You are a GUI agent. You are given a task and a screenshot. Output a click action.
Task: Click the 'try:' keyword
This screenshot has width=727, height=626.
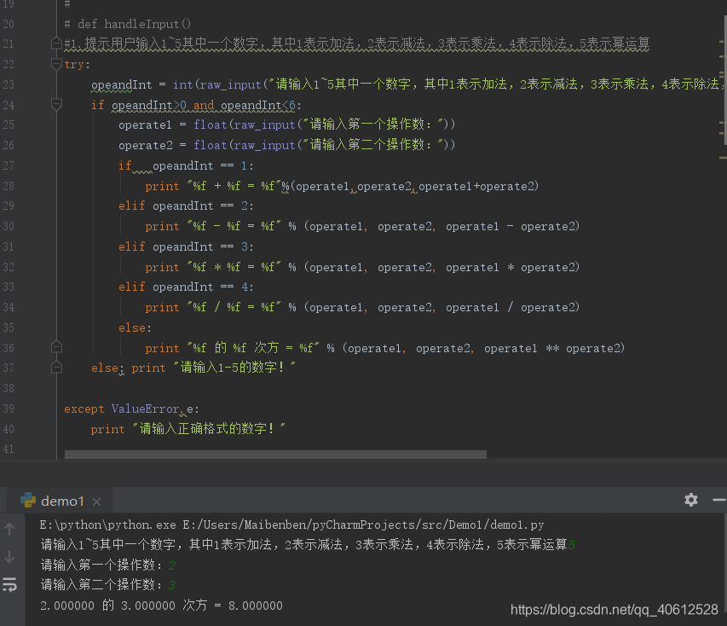(77, 65)
